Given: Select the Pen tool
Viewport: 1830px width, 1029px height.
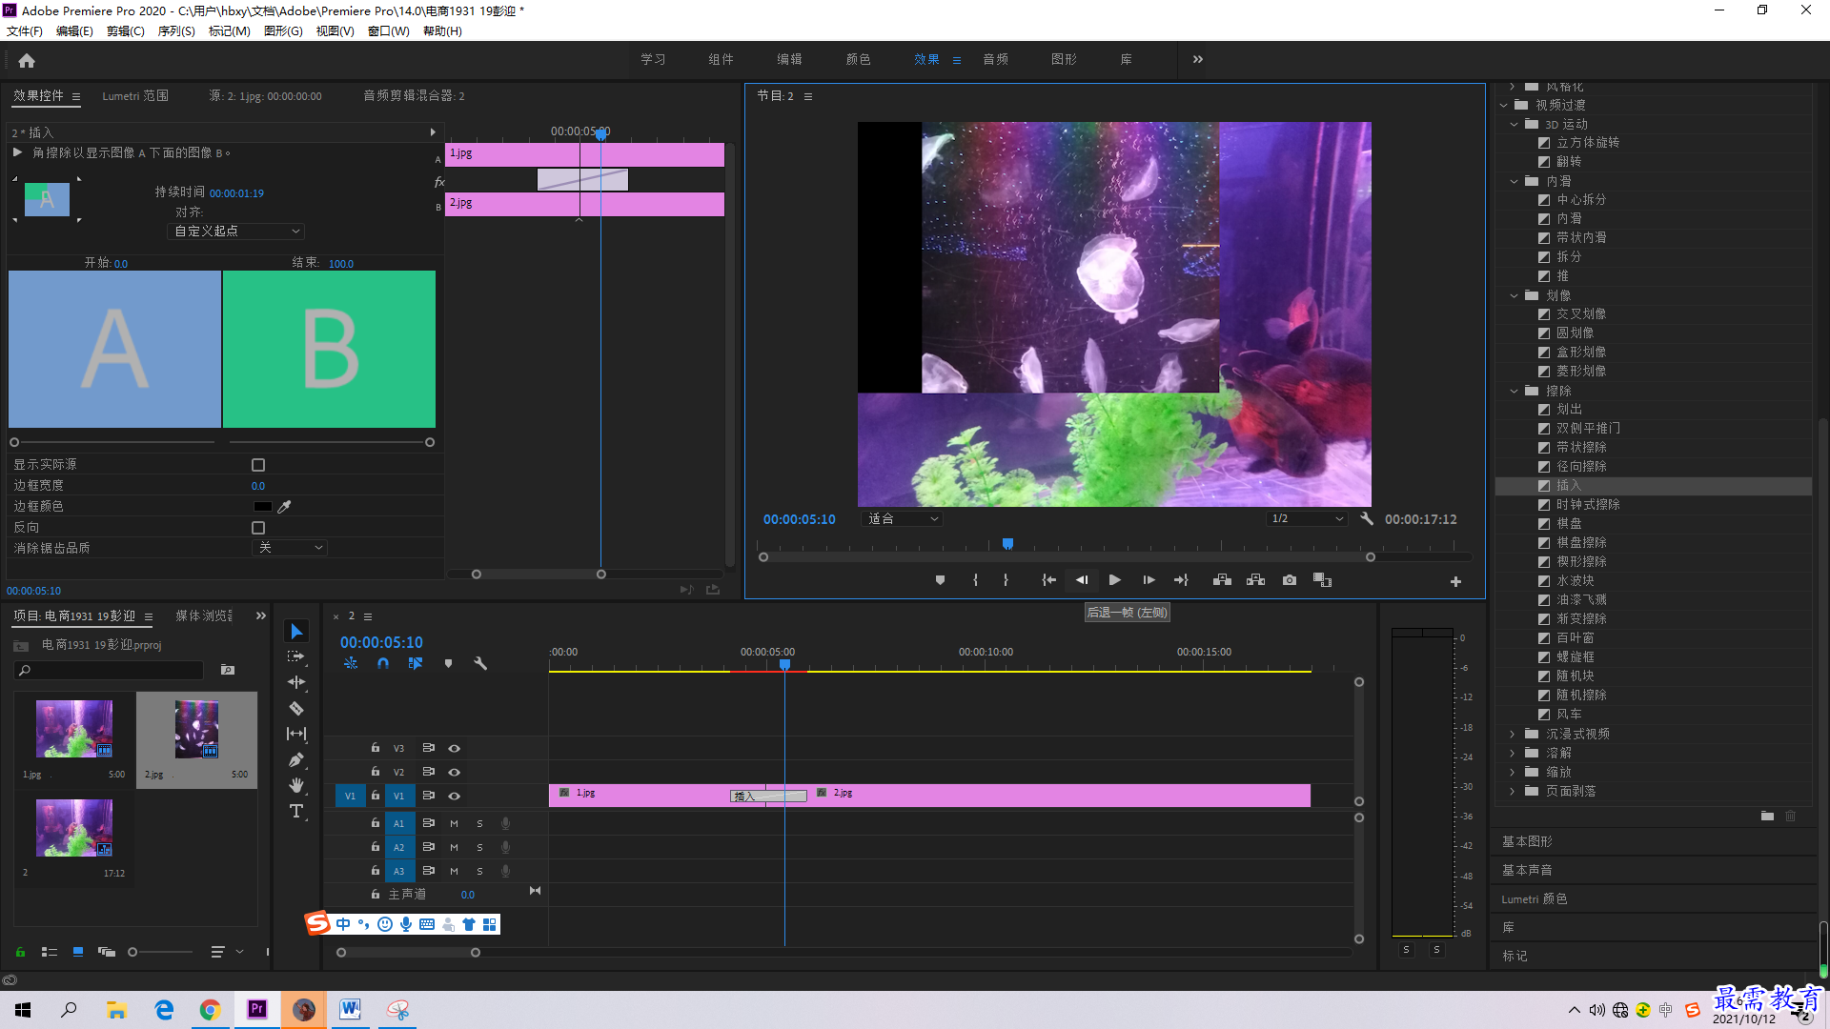Looking at the screenshot, I should [296, 759].
